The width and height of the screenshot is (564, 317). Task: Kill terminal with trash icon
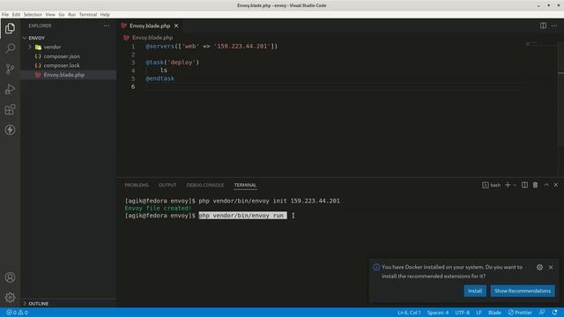535,185
